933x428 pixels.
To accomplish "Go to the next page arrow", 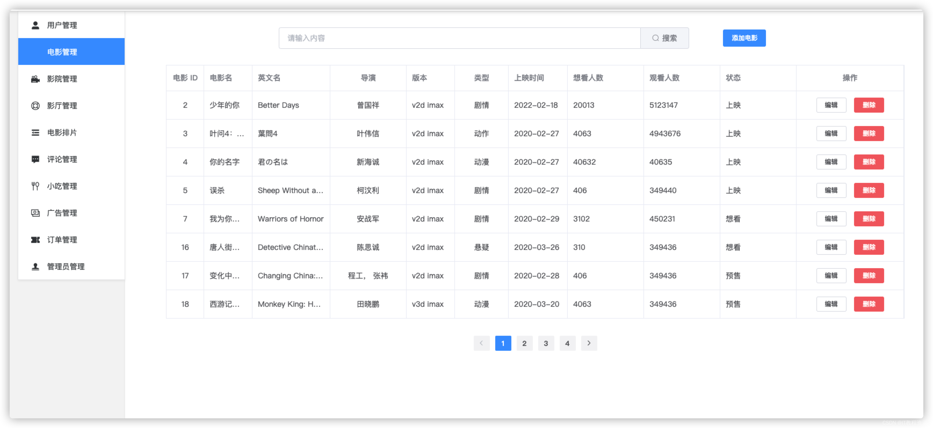I will point(588,343).
